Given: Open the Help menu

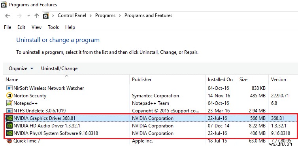Looking at the screenshot, I should tap(70, 27).
